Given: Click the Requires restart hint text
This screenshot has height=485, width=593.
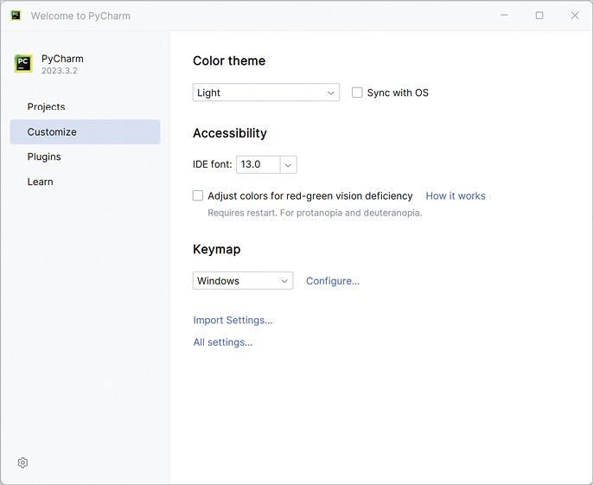Looking at the screenshot, I should click(315, 213).
